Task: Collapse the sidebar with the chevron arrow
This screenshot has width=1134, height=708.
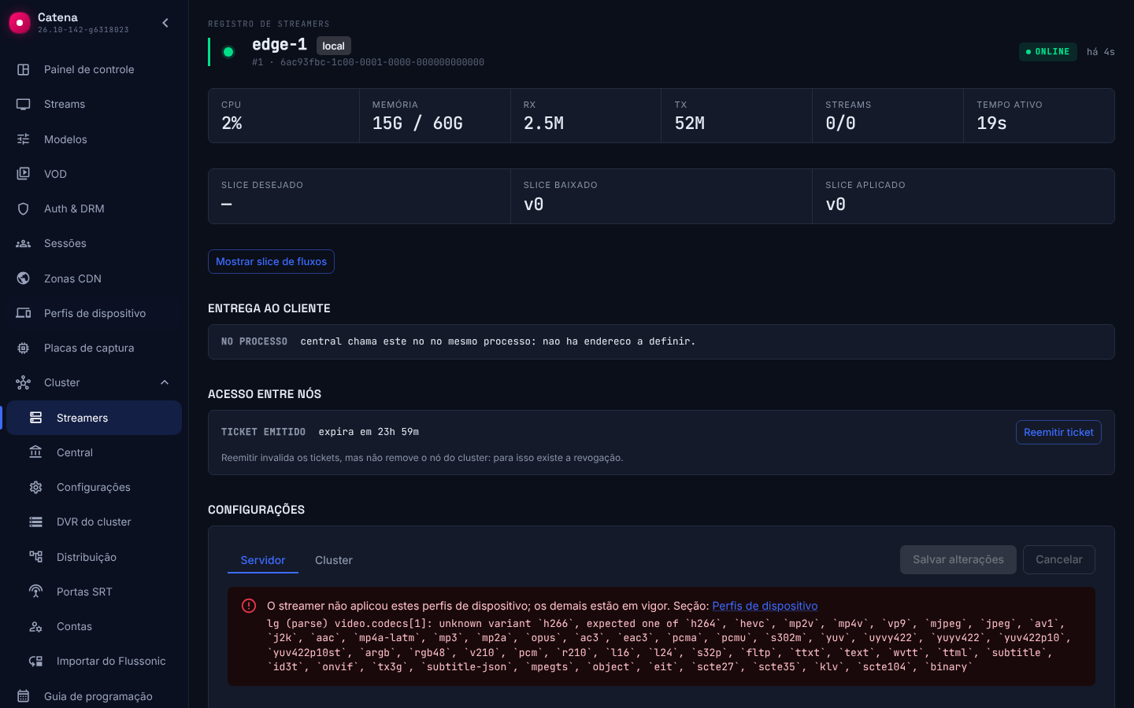Action: pyautogui.click(x=165, y=23)
